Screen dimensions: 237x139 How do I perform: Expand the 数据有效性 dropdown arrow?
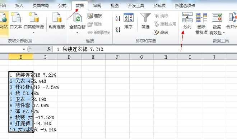pyautogui.click(x=224, y=33)
